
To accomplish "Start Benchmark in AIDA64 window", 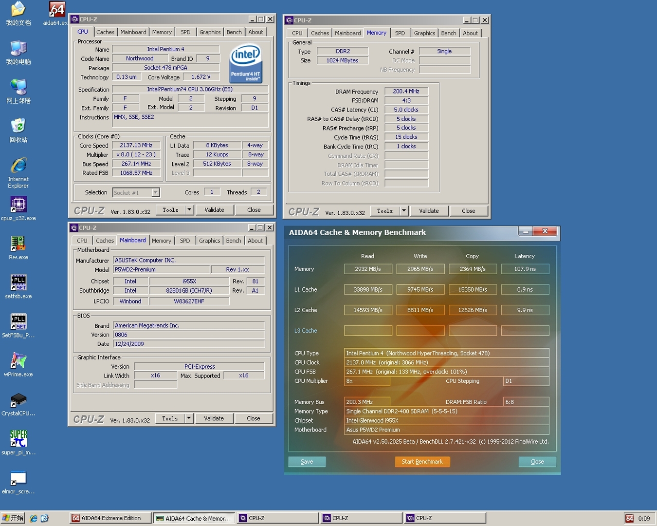I will (422, 462).
